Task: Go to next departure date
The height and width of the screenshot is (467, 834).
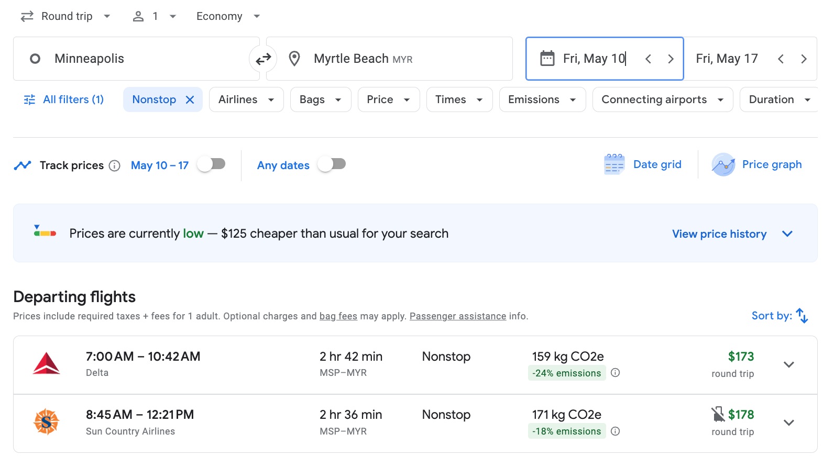Action: (x=671, y=59)
